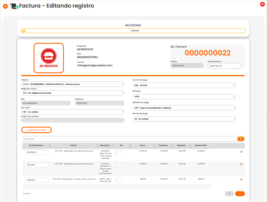Open the Moneda currency dropdown

(x=184, y=97)
